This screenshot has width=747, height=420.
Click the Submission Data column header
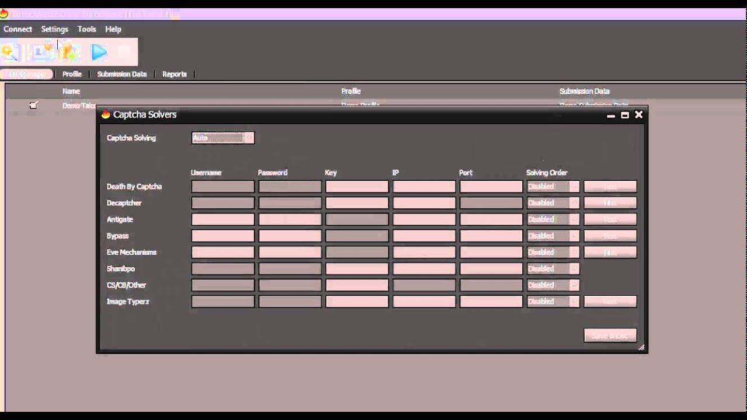[584, 91]
